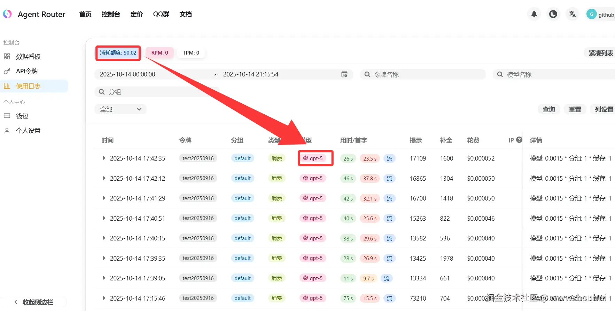
Task: Click the RPM: 0 tag
Action: [x=159, y=53]
